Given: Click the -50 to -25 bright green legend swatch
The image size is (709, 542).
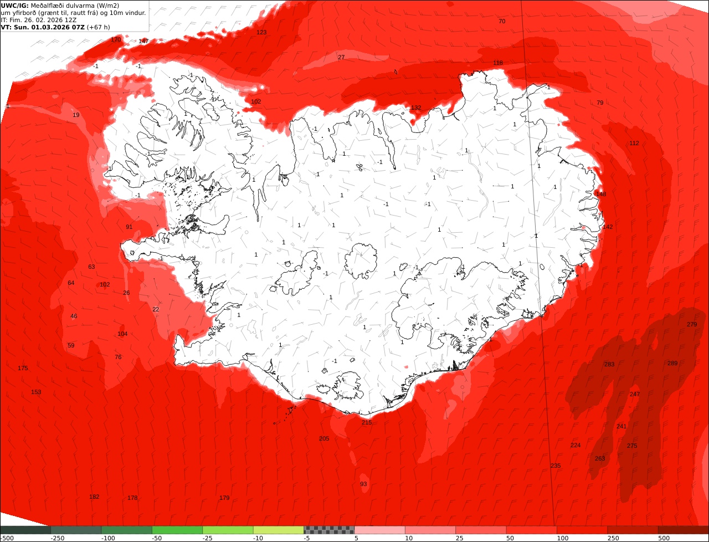Looking at the screenshot, I should click(x=177, y=530).
